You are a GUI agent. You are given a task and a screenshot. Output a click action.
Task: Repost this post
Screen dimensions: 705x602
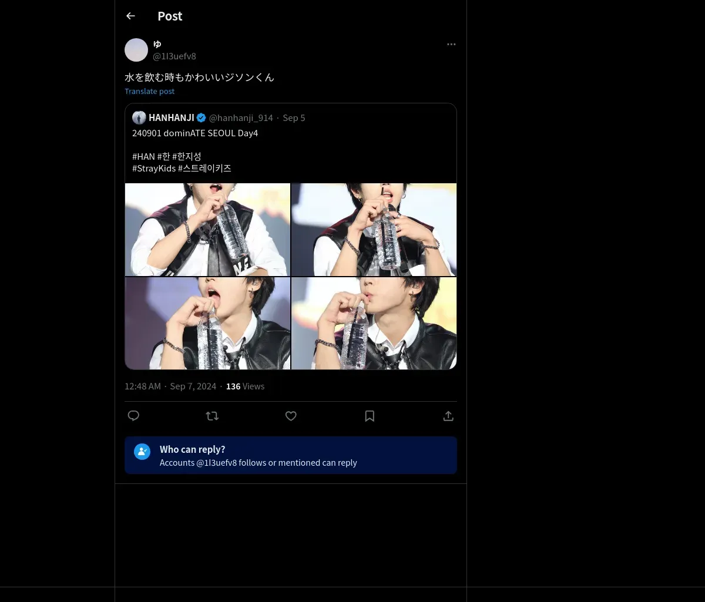(212, 416)
